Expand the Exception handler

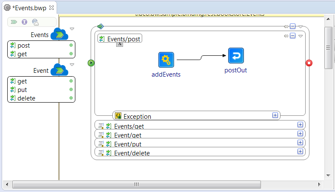coord(275,115)
